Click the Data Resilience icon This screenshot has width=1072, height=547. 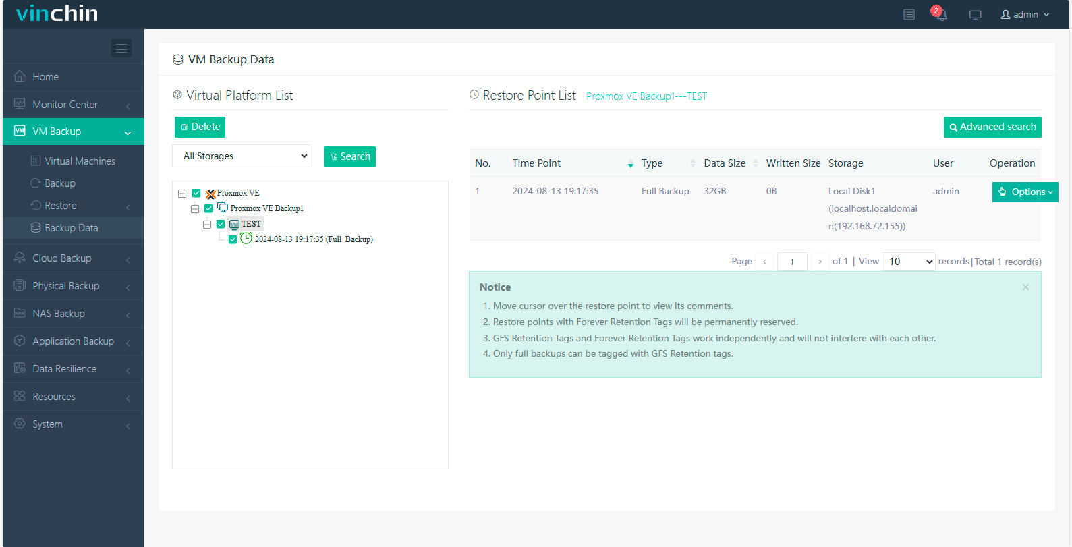tap(20, 368)
